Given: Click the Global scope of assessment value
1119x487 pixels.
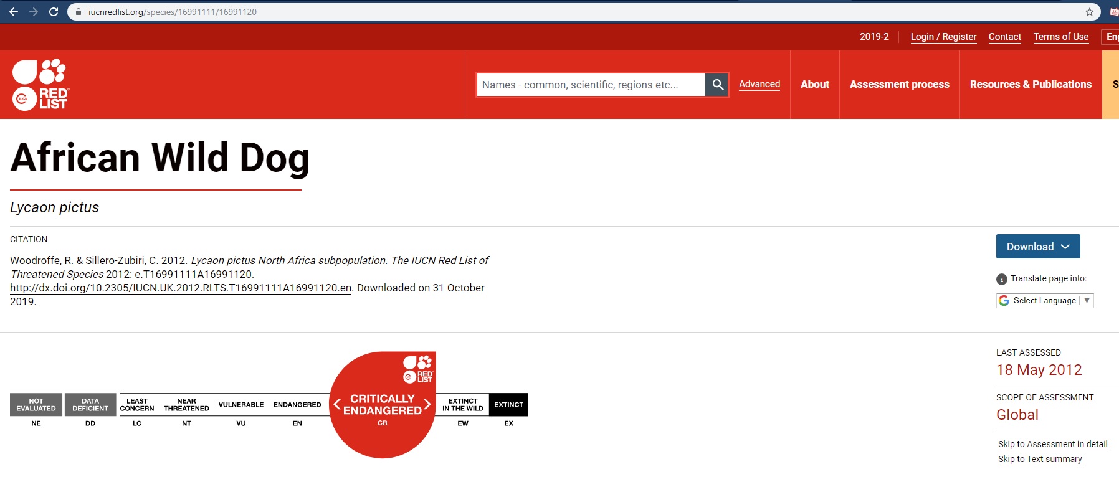Looking at the screenshot, I should (1017, 415).
